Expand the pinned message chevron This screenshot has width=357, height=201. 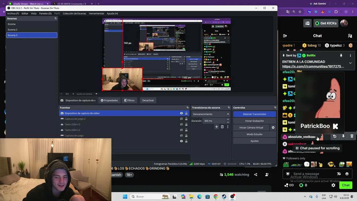click(x=350, y=63)
